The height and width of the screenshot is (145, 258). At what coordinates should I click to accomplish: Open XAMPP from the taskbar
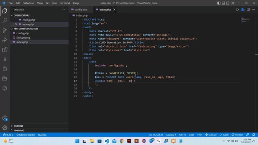[x=173, y=141]
